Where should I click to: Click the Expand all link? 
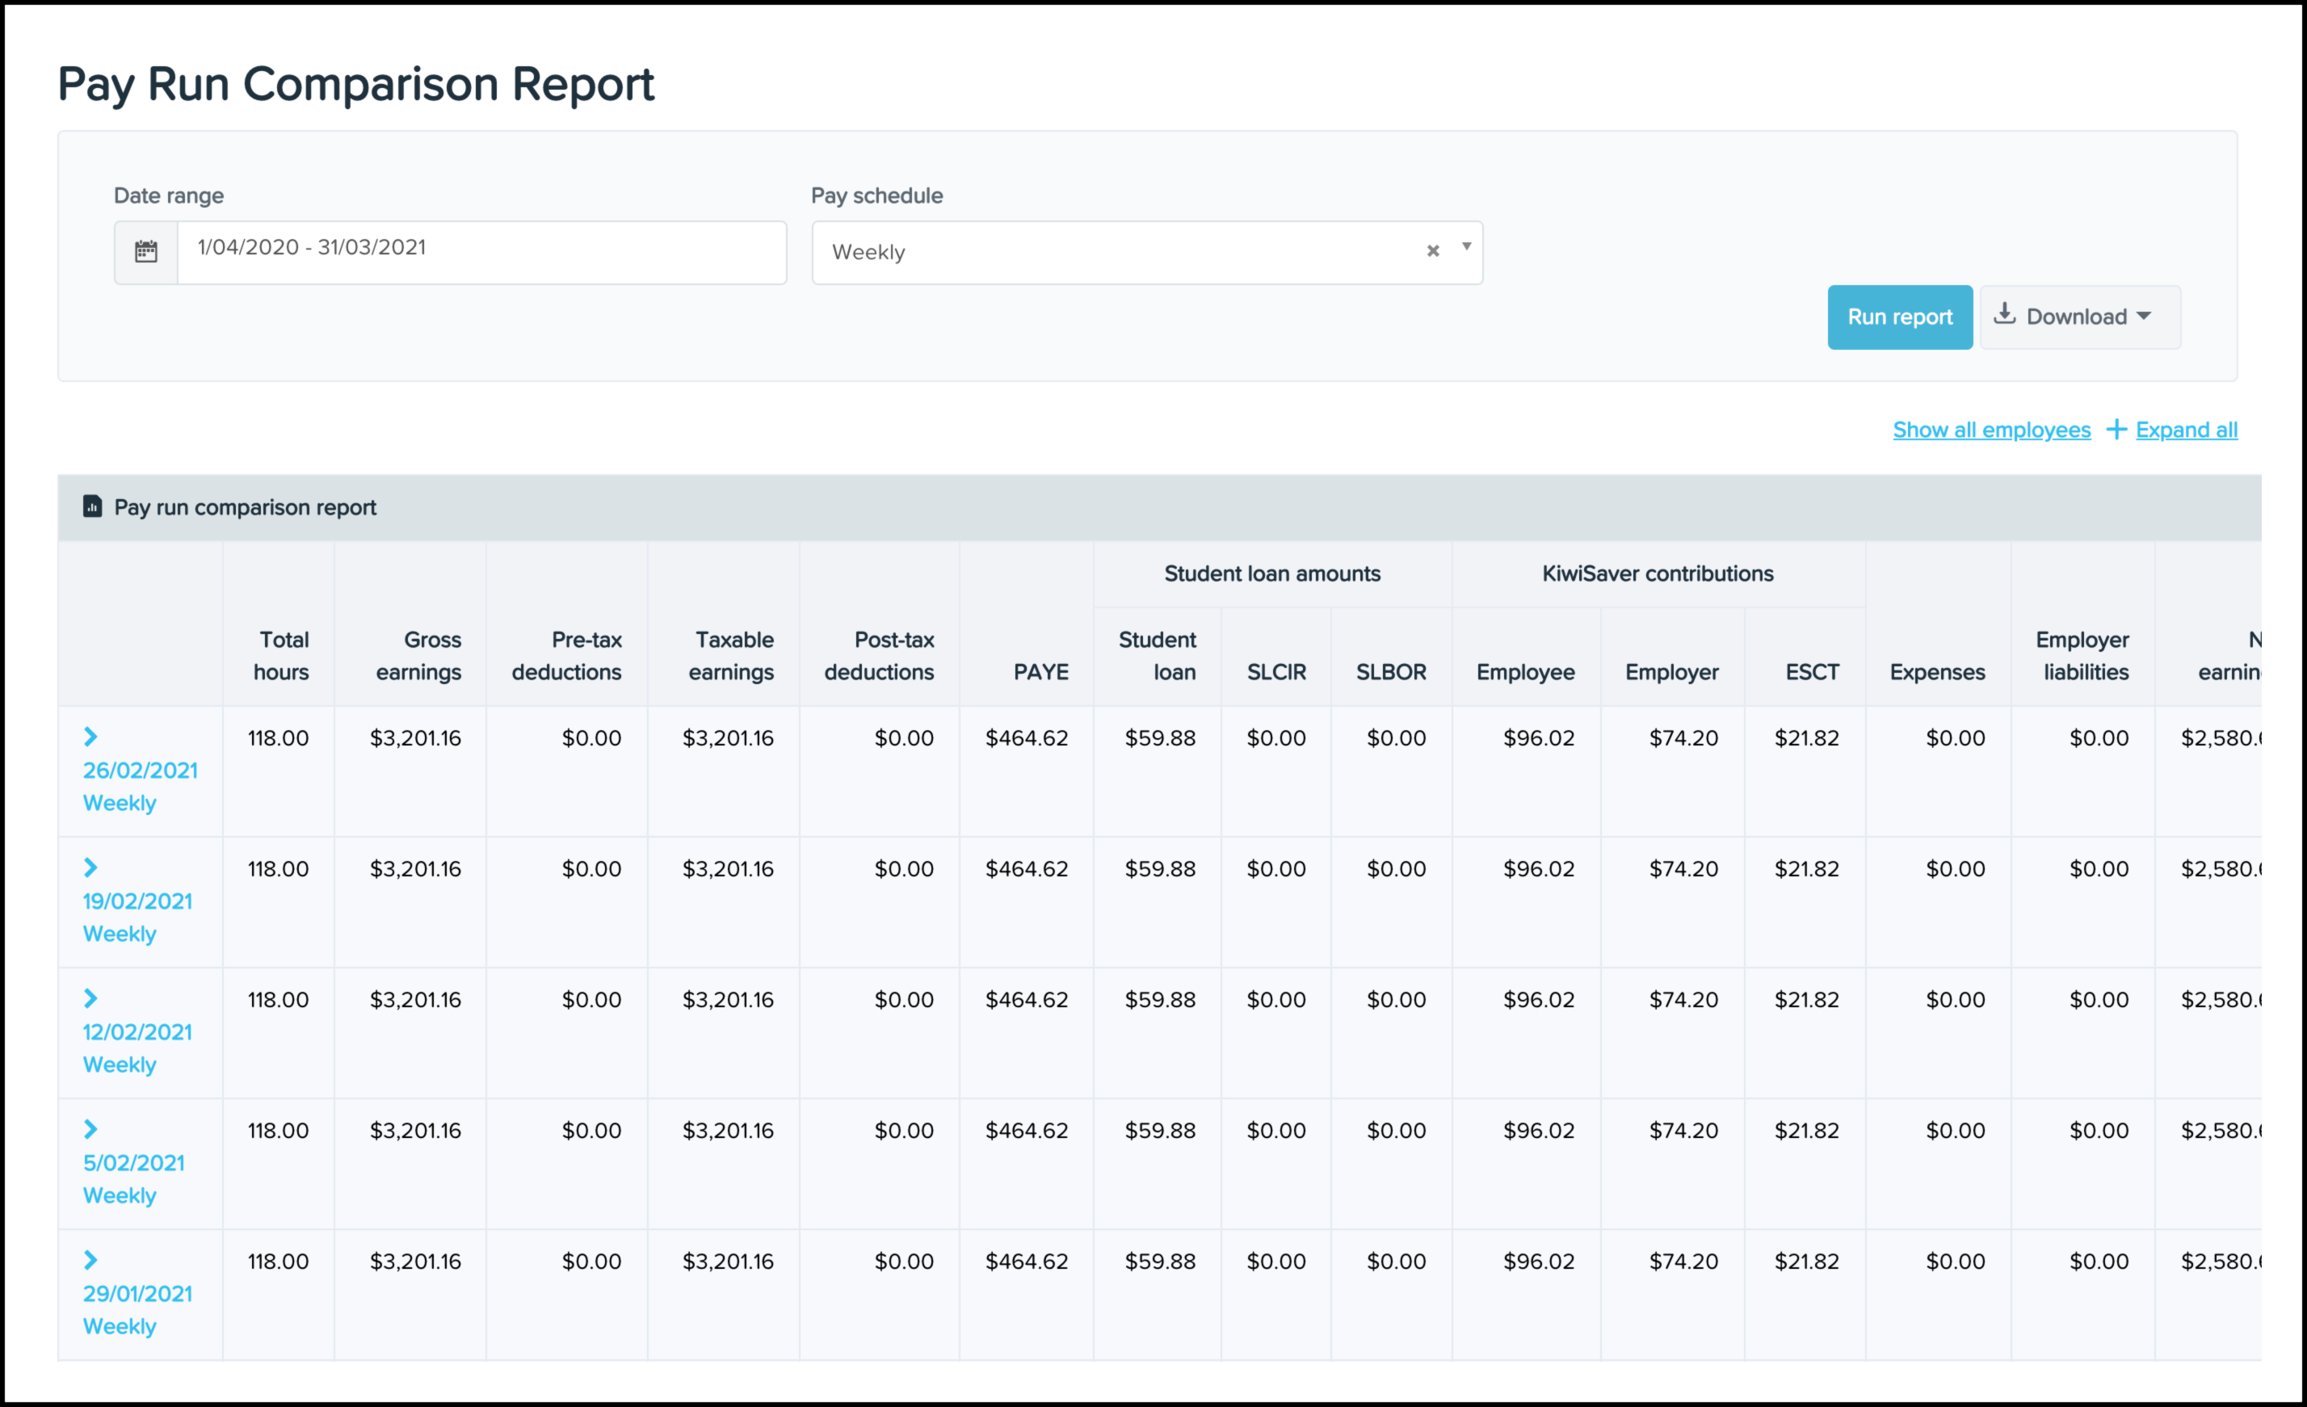pyautogui.click(x=2186, y=430)
